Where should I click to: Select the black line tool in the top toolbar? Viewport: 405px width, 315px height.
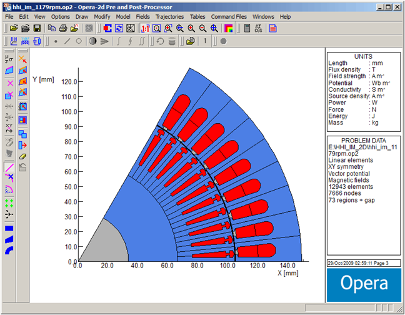pyautogui.click(x=67, y=41)
